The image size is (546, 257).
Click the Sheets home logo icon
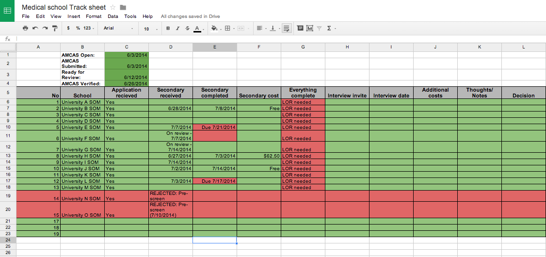[8, 12]
